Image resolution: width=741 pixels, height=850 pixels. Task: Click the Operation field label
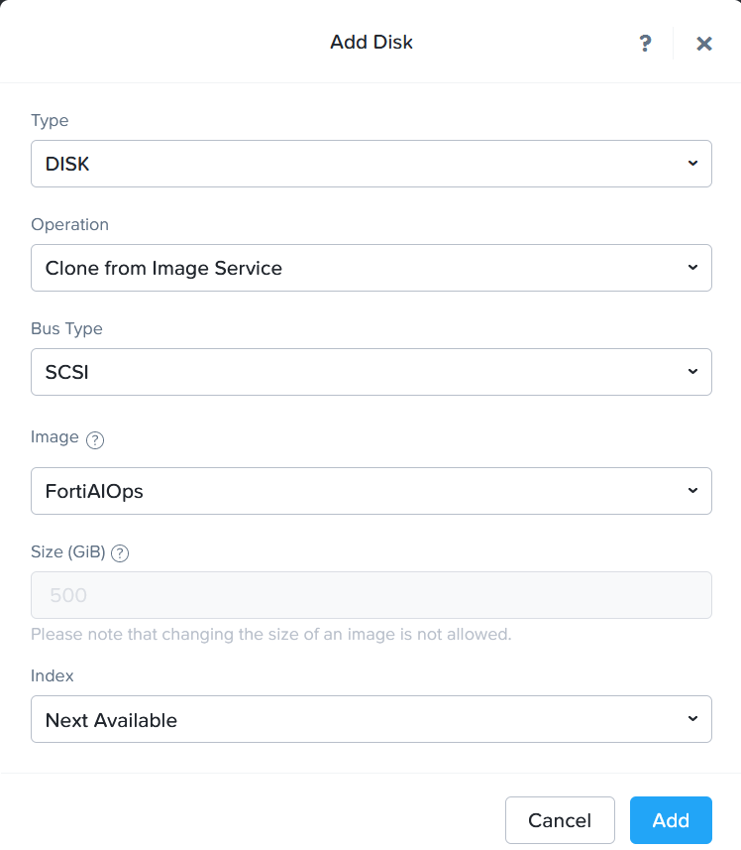click(x=69, y=224)
